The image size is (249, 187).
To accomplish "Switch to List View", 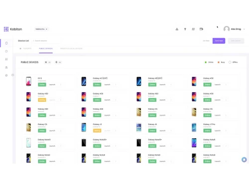I will pos(206,41).
